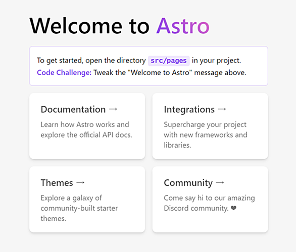Click the gradient 'Astro' heading word
296x252 pixels.
pyautogui.click(x=183, y=26)
